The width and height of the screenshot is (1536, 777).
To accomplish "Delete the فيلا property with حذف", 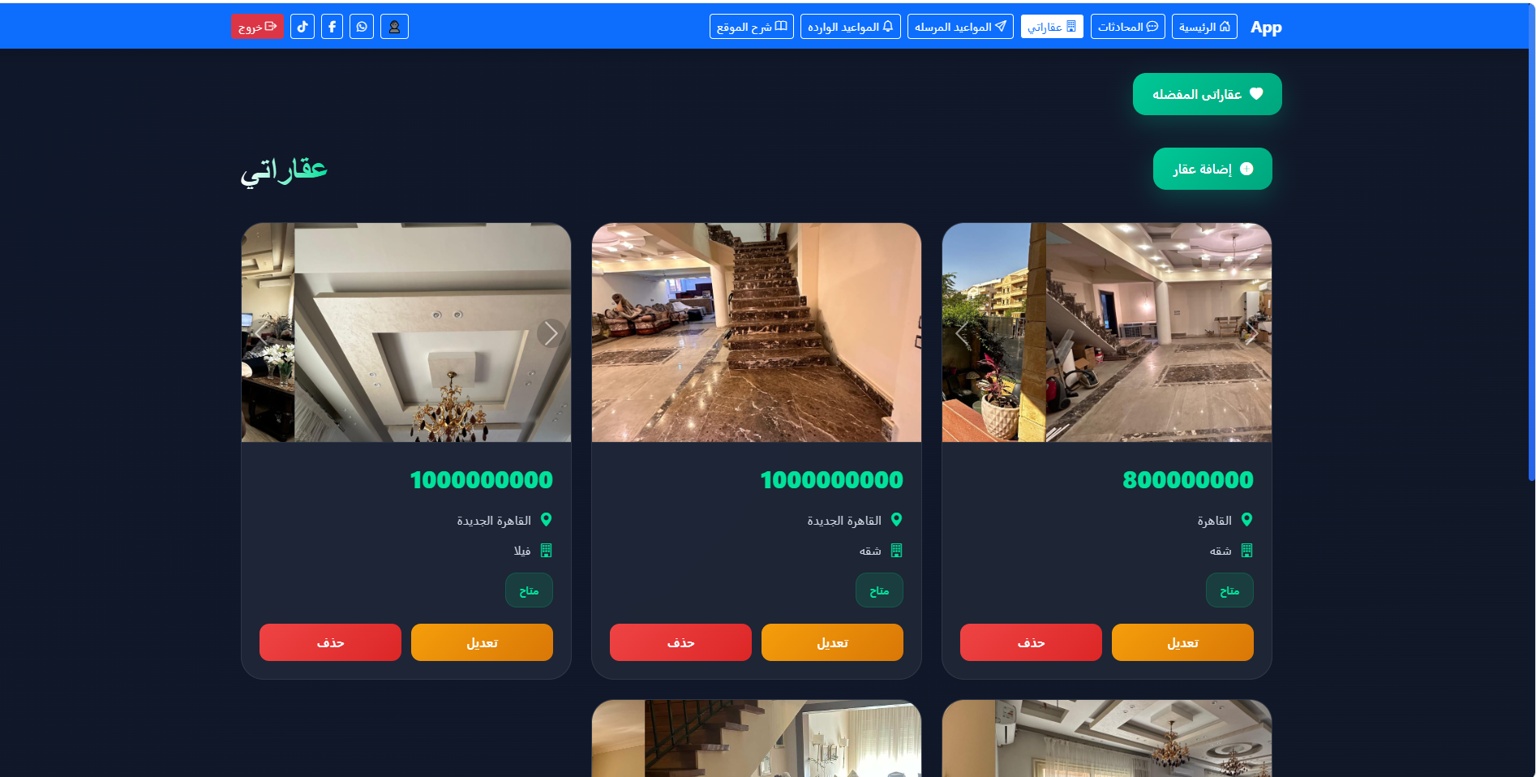I will [330, 642].
